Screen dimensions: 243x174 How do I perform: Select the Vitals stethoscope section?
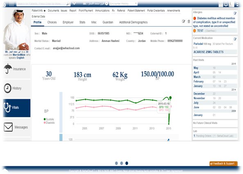(17, 108)
